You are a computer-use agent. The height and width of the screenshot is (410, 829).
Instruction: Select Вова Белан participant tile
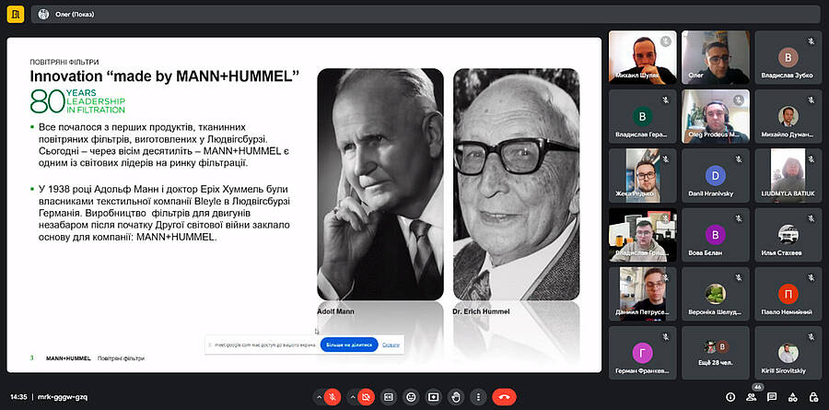(716, 235)
